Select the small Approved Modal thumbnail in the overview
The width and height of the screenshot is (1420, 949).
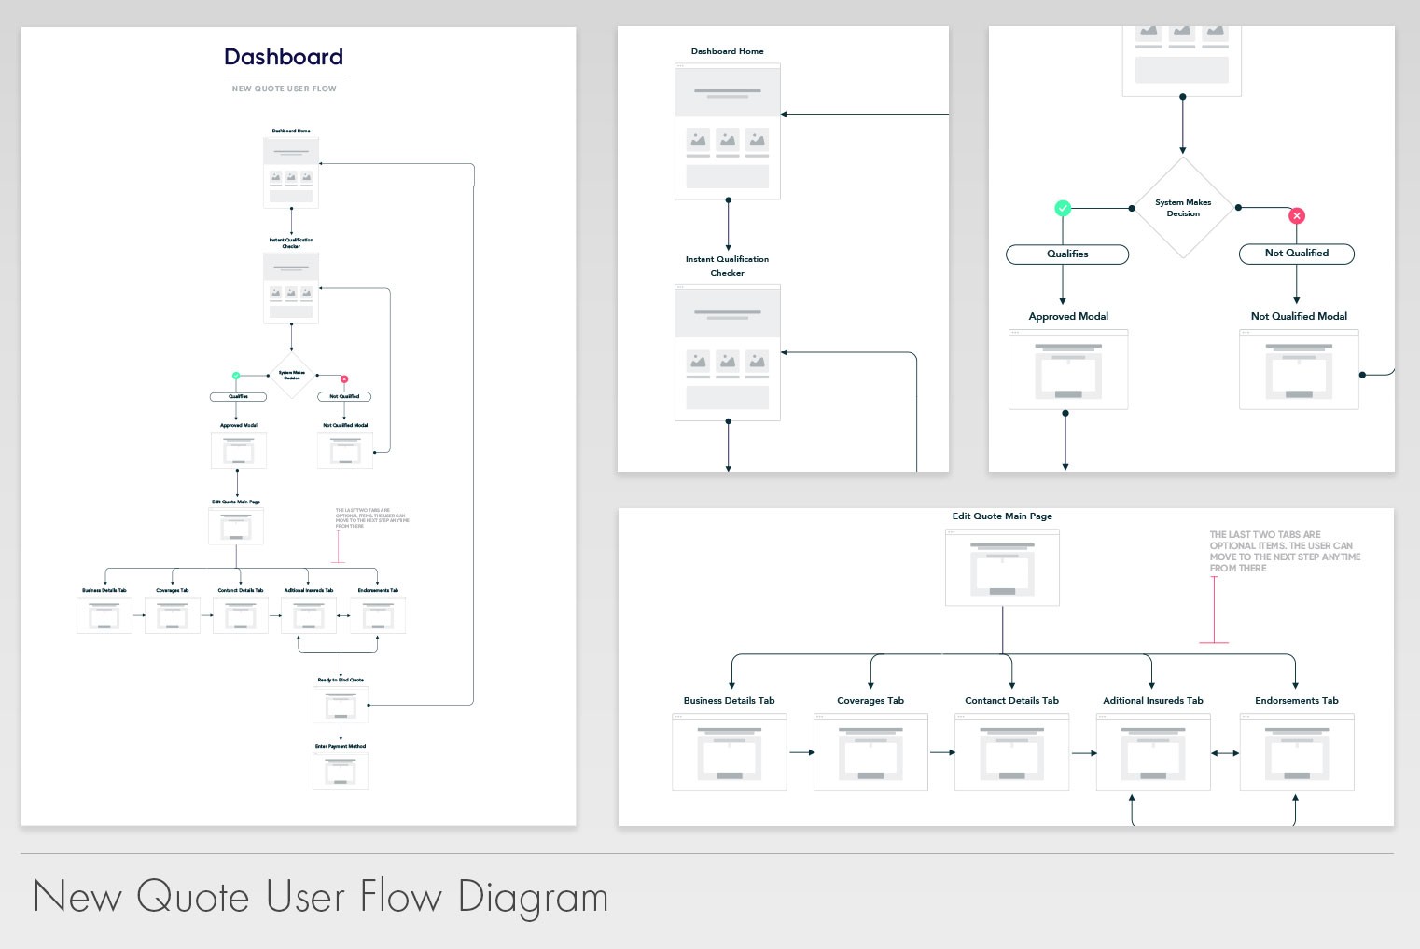pyautogui.click(x=239, y=450)
